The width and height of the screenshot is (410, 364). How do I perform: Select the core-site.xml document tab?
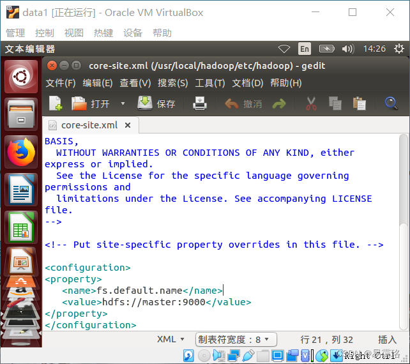click(89, 125)
